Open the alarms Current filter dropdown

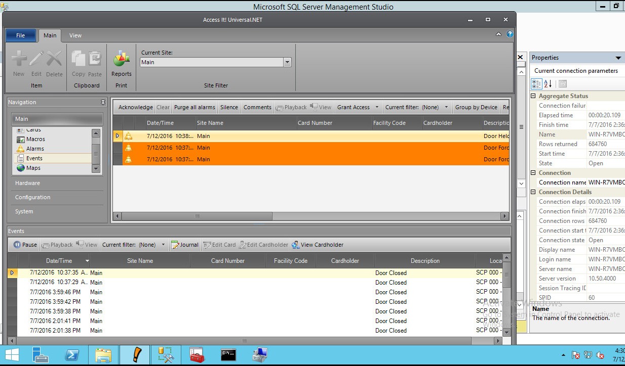pos(446,107)
